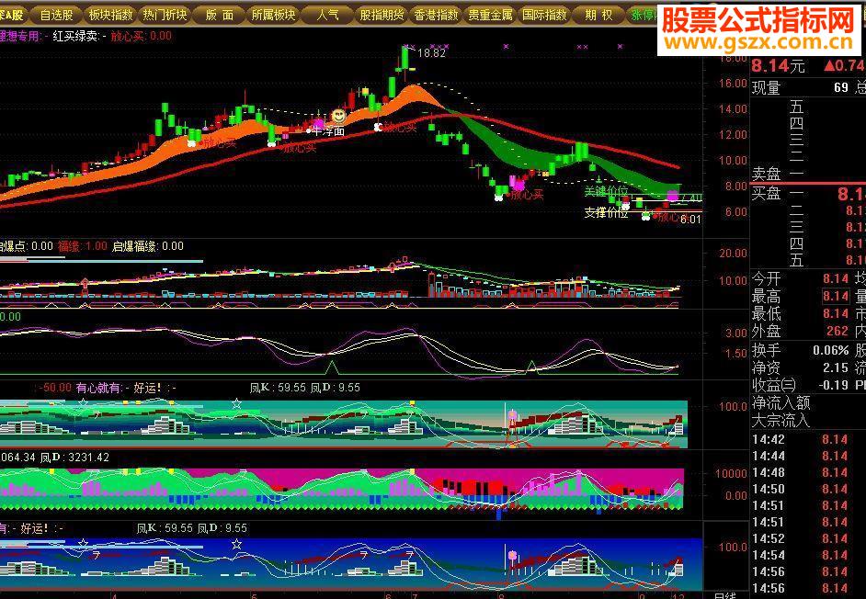Click the 收益(三) value -0.19
Screen dimensions: 866x599
point(834,385)
